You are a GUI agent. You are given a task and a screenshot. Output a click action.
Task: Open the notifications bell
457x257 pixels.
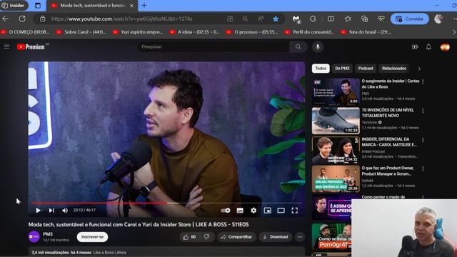428,46
